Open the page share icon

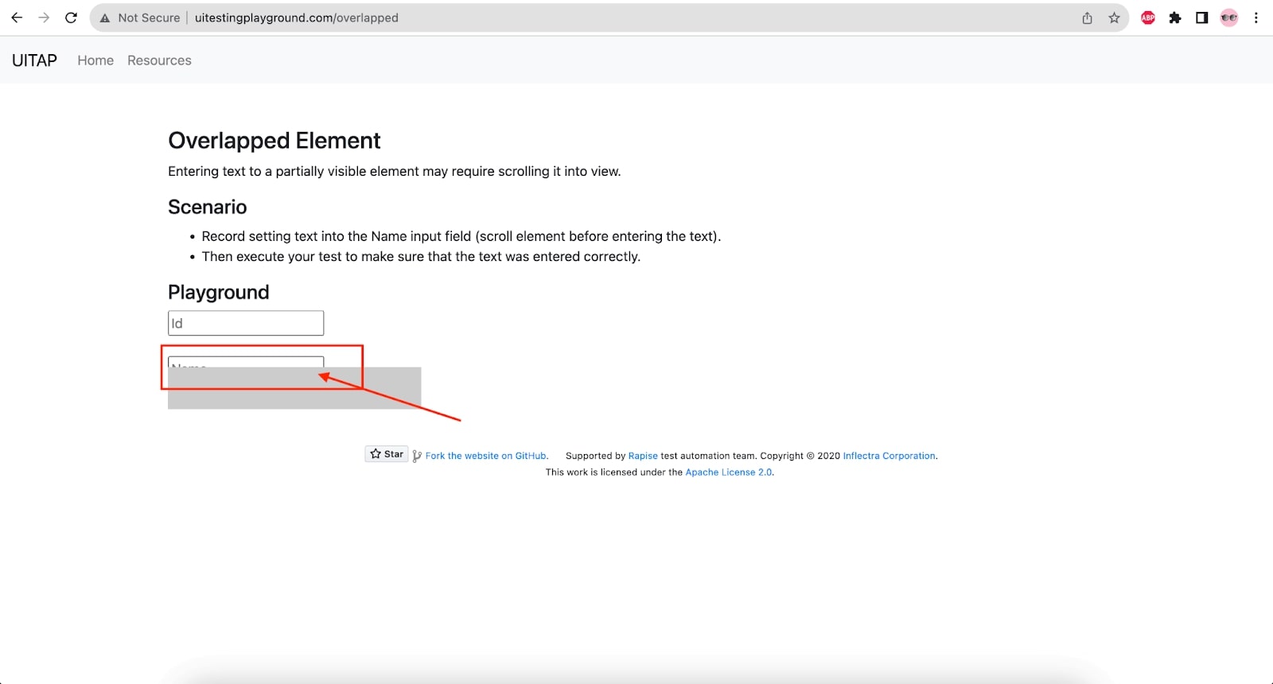point(1087,17)
